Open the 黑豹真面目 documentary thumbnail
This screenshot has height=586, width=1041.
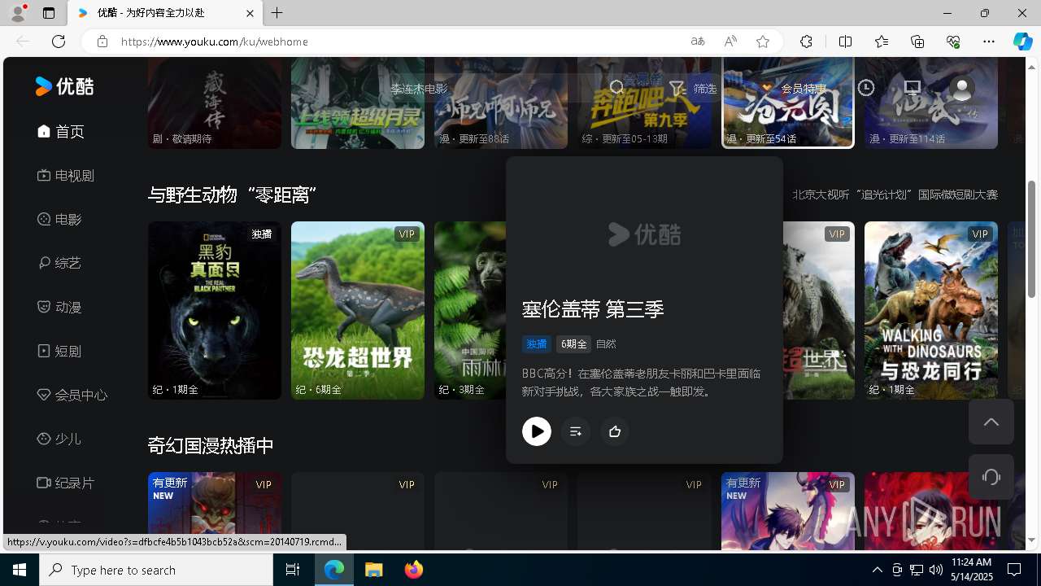(215, 310)
